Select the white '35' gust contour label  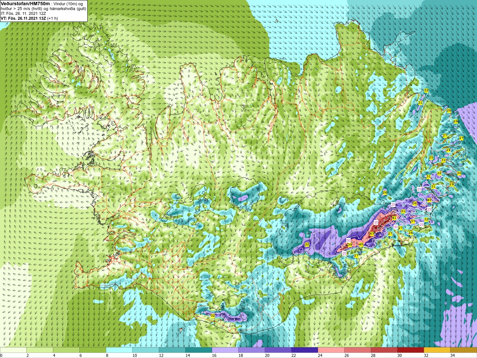pyautogui.click(x=376, y=222)
